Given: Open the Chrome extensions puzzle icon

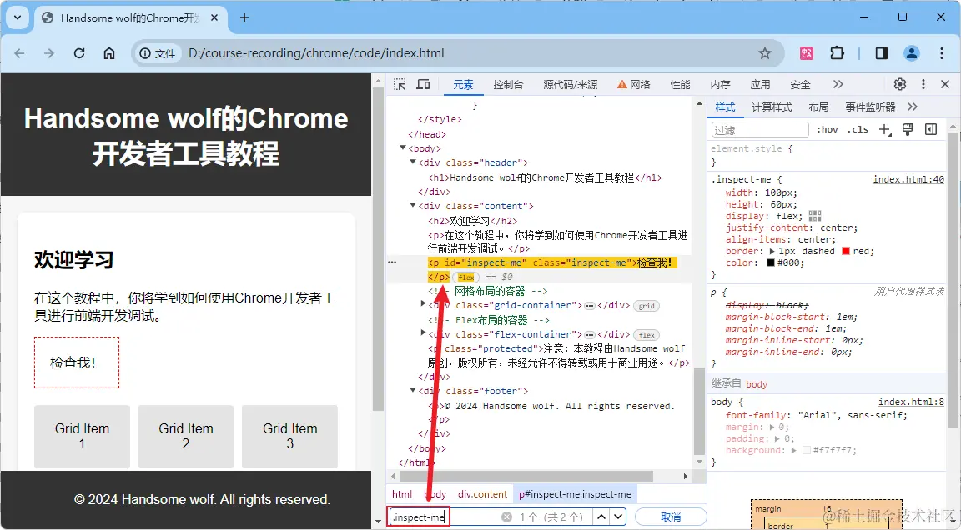Looking at the screenshot, I should (x=837, y=53).
